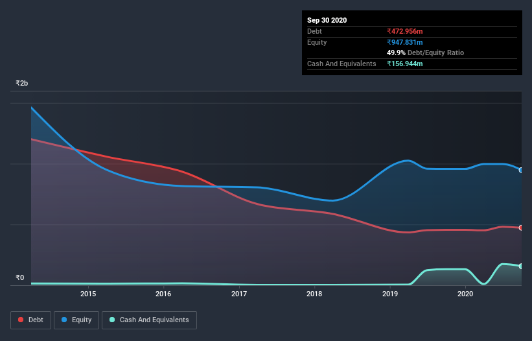Screen dimensions: 532x341
Task: Click the 2018 x-axis label
Action: point(314,294)
